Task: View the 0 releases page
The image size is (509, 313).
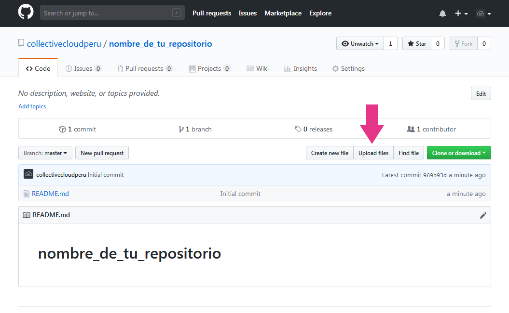Action: tap(314, 129)
